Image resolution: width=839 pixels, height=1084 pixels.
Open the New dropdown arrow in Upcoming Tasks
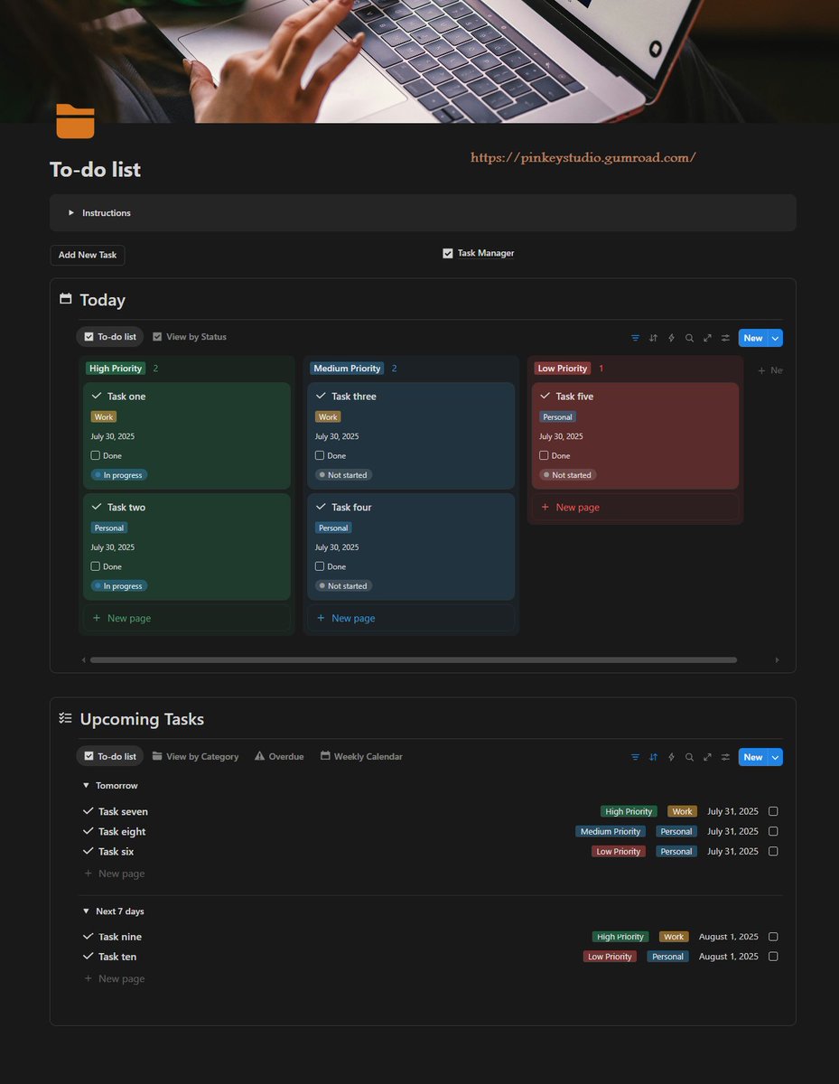775,757
